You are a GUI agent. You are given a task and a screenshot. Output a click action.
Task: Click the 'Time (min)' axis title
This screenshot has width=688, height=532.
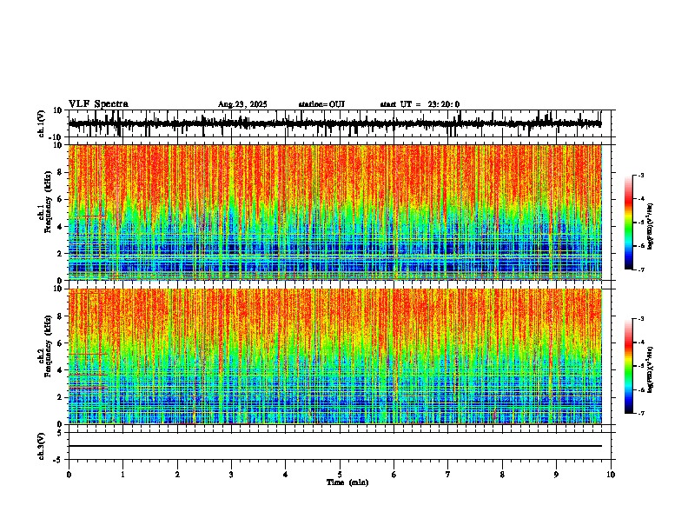click(347, 482)
